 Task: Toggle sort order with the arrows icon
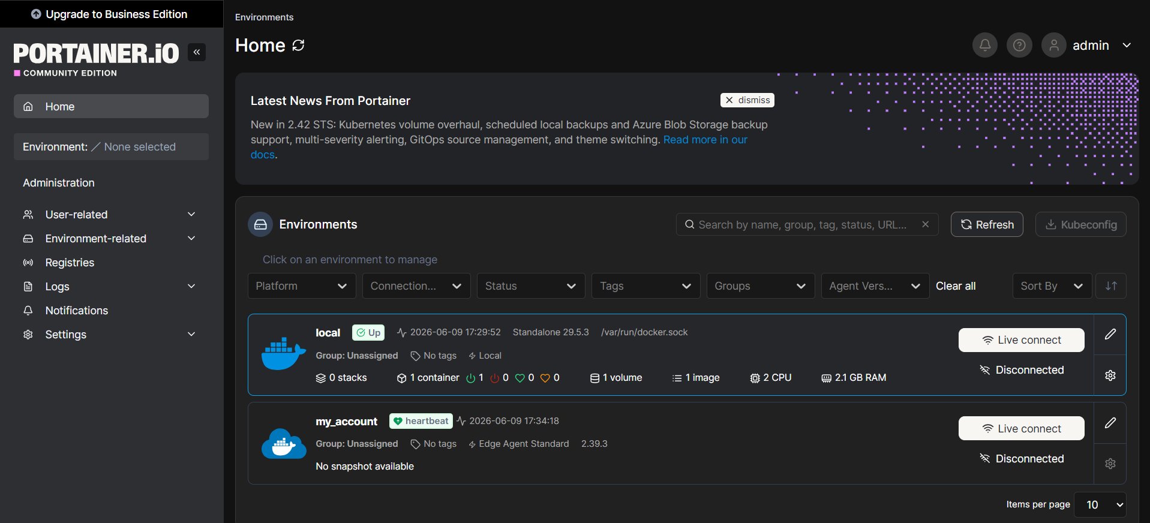[x=1111, y=286]
